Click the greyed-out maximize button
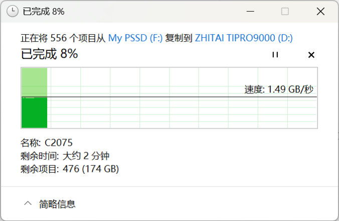The image size is (339, 221). 285,11
